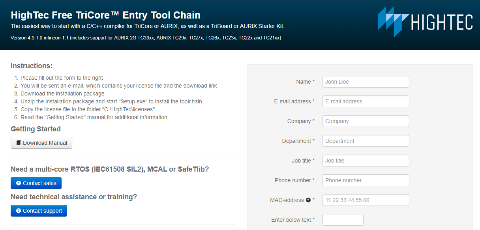Click the MAC-address help question icon

tap(308, 200)
